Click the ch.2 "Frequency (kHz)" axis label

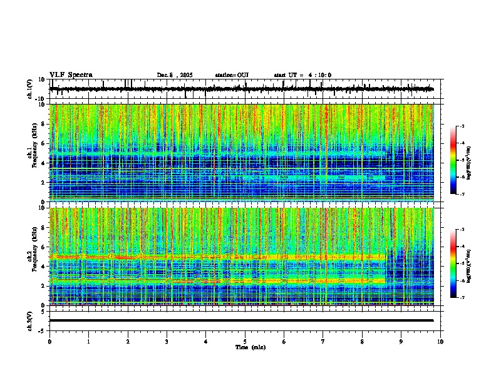(x=34, y=249)
